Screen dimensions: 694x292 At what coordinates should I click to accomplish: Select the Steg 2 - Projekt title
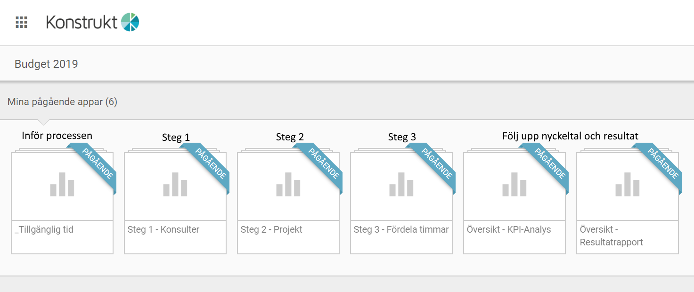click(x=271, y=230)
